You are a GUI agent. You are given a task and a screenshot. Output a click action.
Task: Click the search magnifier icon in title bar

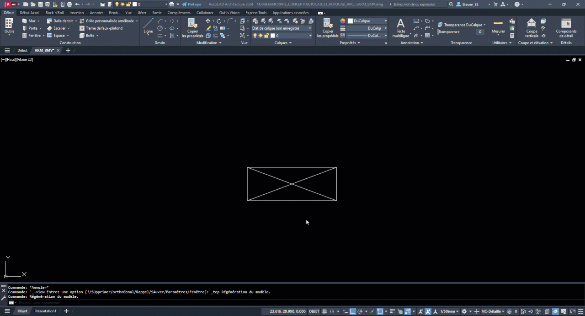pos(451,4)
